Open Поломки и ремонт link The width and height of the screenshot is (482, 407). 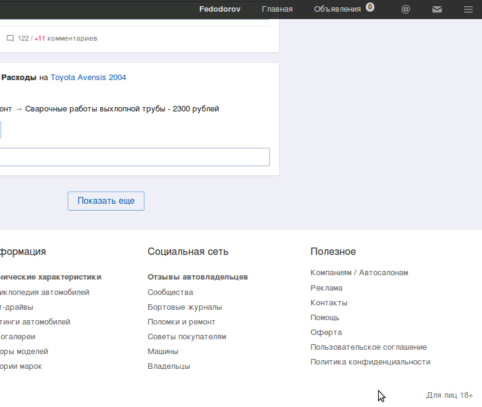point(181,321)
